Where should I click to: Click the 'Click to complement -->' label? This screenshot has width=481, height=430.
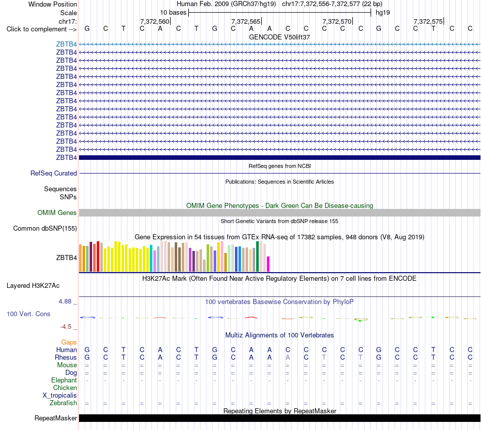pos(42,29)
